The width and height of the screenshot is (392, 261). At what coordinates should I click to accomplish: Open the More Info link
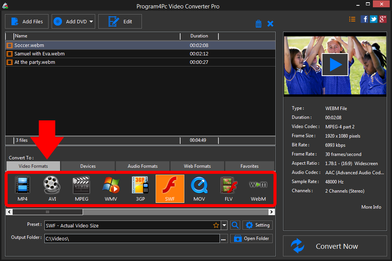click(371, 207)
